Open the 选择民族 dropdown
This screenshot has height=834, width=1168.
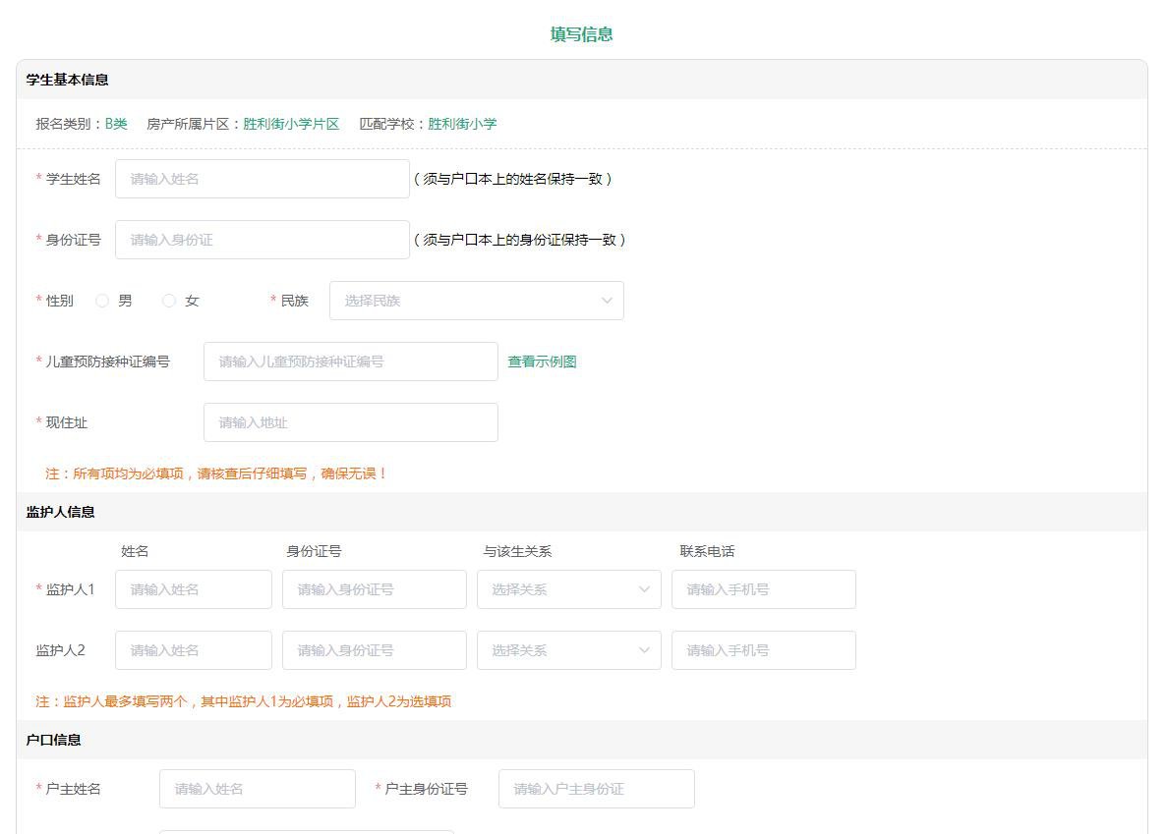click(x=476, y=301)
